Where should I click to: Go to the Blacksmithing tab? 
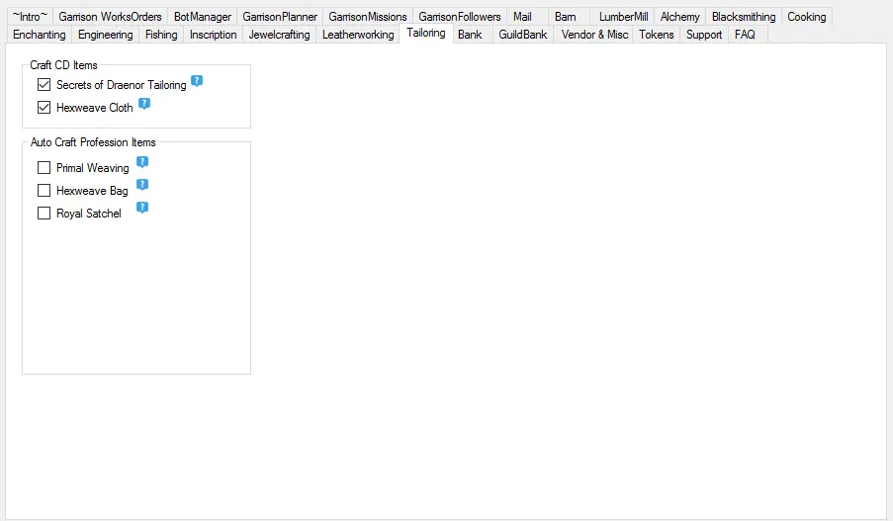pyautogui.click(x=744, y=17)
